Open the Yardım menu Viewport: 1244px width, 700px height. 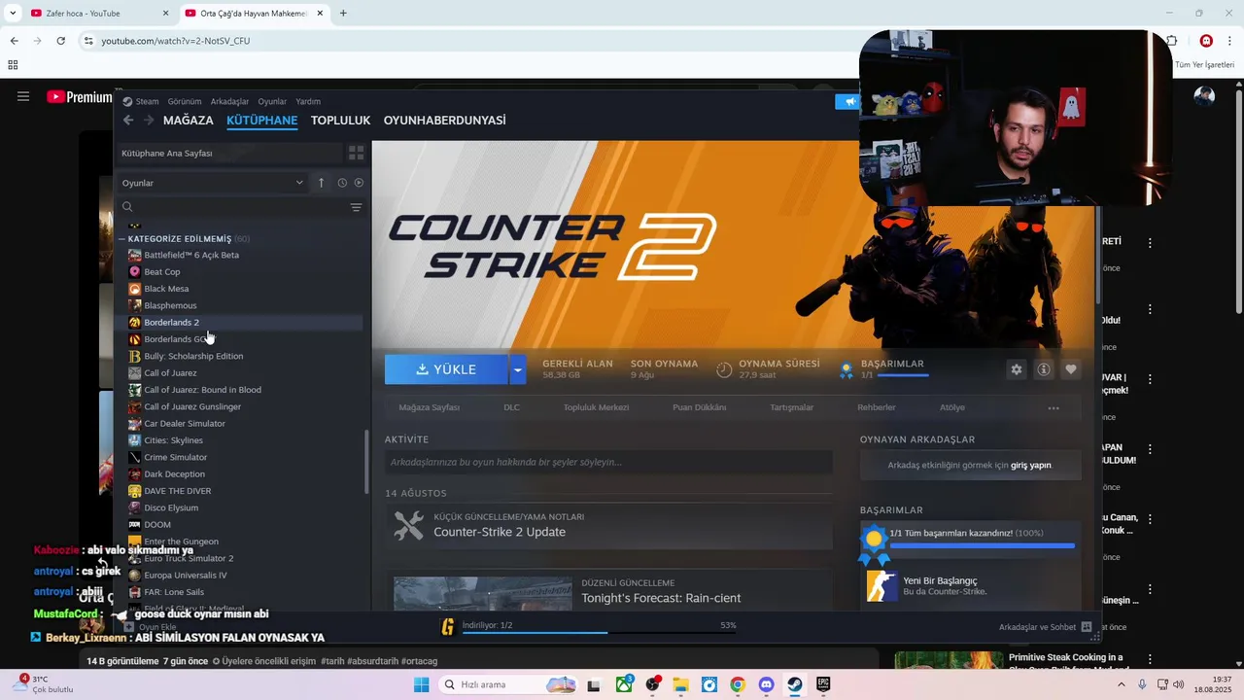(308, 101)
